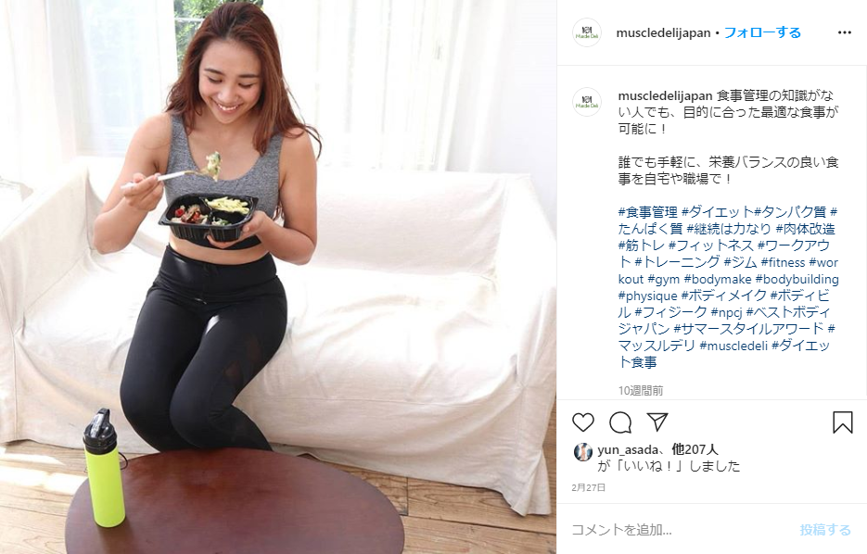Viewport: 867px width, 554px height.
Task: Click muscledelijapan avatar beside the caption
Action: (587, 102)
